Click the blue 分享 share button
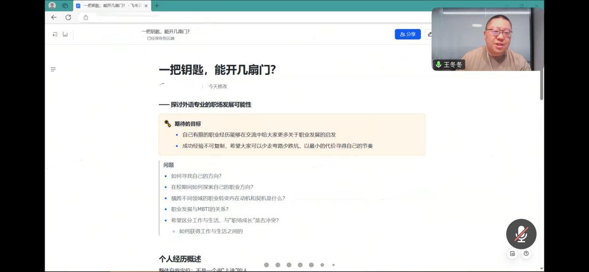The width and height of the screenshot is (589, 272). tap(407, 34)
